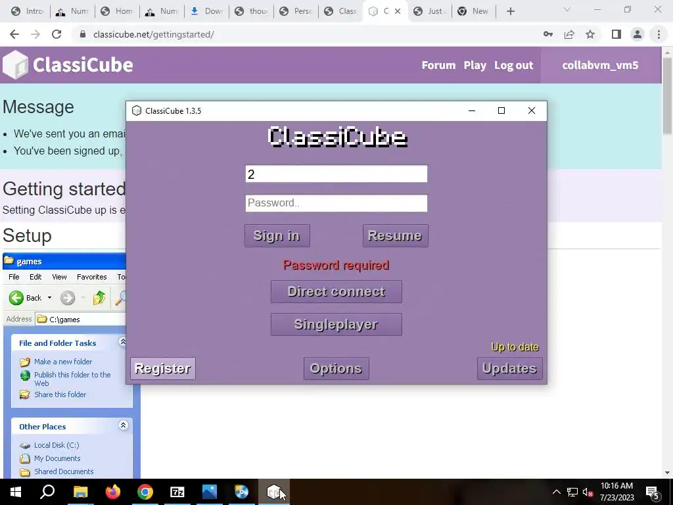Open File Explorer from taskbar
673x505 pixels.
click(x=80, y=492)
